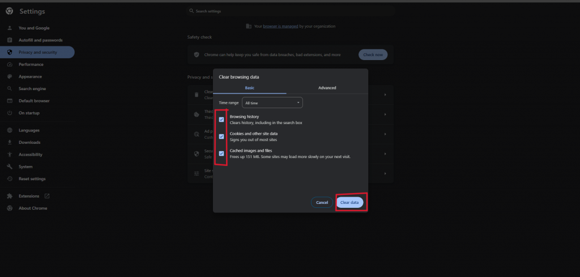Click the download arrow icon for Downloads
Screen dimensions: 580x277
[10, 142]
